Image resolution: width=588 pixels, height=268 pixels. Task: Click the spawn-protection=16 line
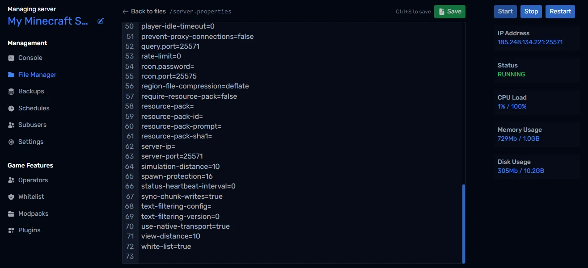pyautogui.click(x=177, y=176)
